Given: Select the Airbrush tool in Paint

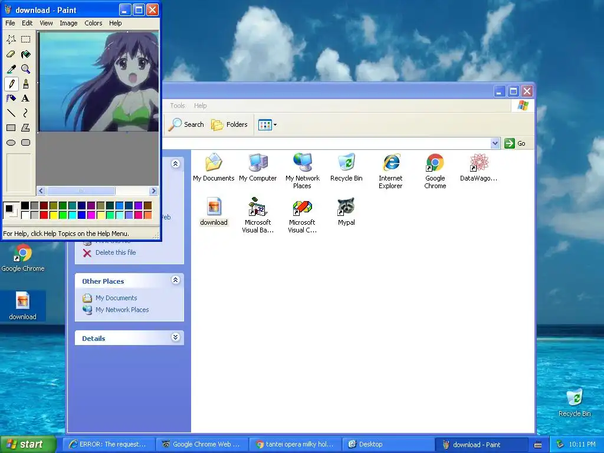Looking at the screenshot, I should (x=11, y=99).
